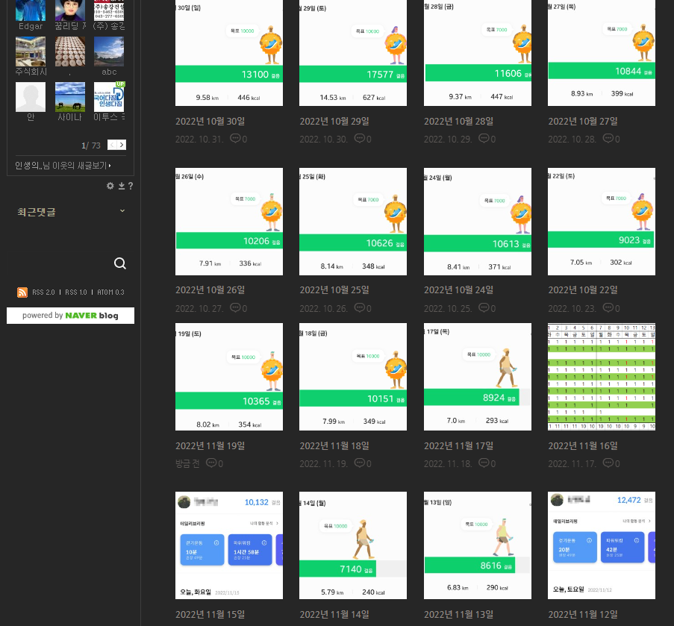Screen dimensions: 674x626
Task: Collapse the 최근댓글 section chevron
Action: click(122, 211)
